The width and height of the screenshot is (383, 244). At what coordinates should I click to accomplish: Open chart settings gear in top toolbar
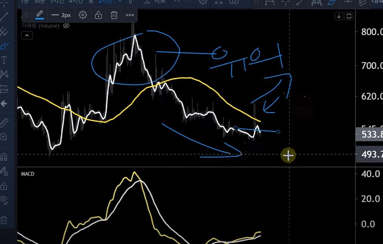tap(203, 2)
